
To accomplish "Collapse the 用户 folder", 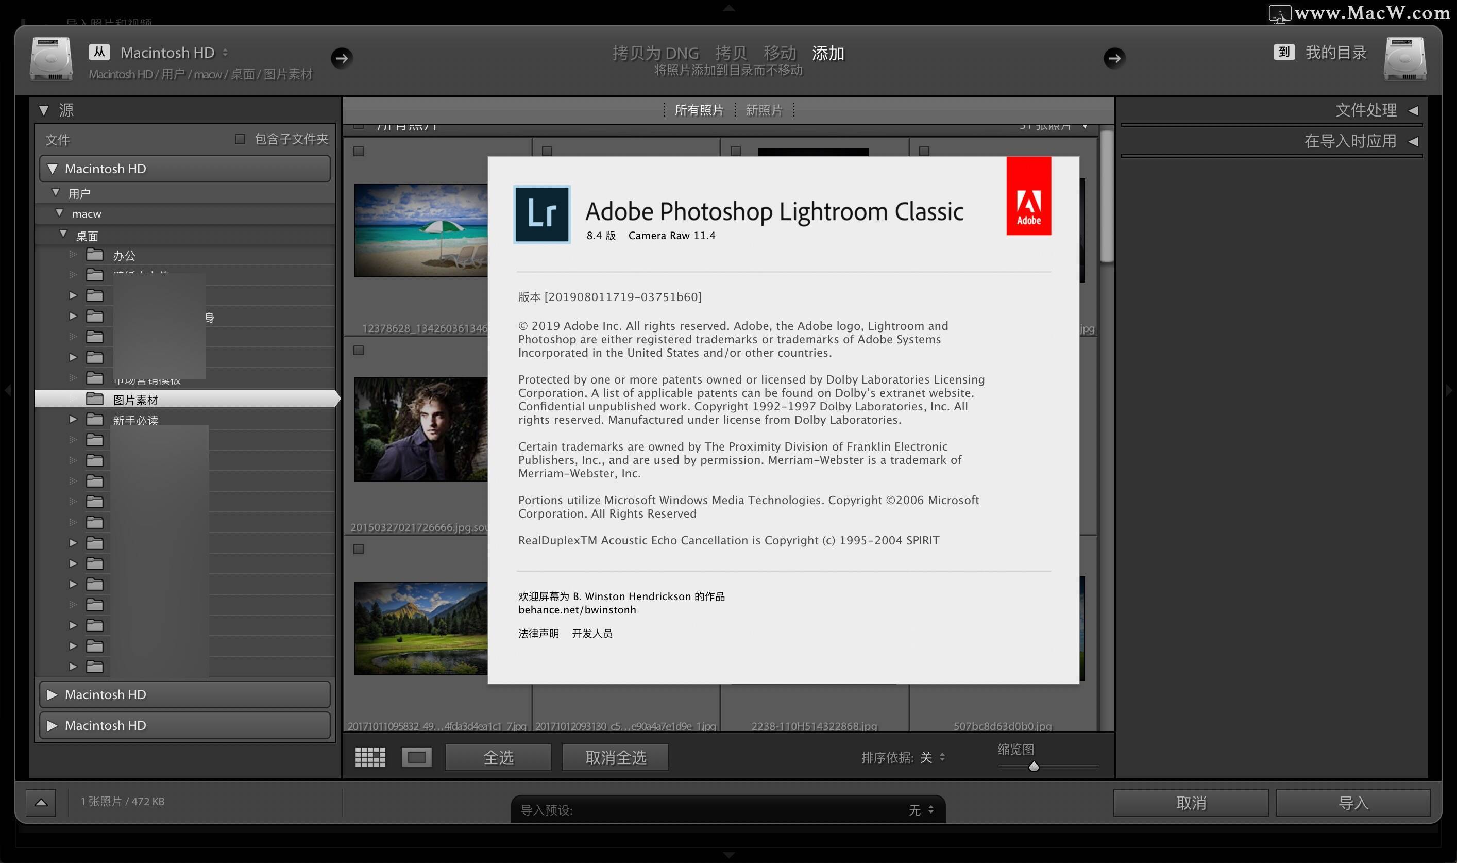I will [56, 192].
